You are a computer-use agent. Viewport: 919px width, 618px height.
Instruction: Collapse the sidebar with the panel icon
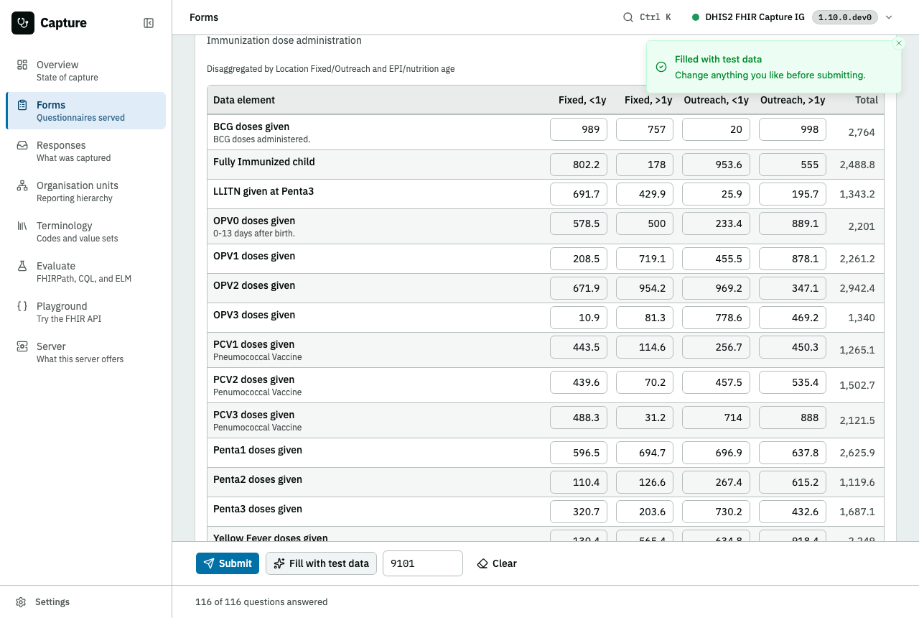[x=149, y=23]
